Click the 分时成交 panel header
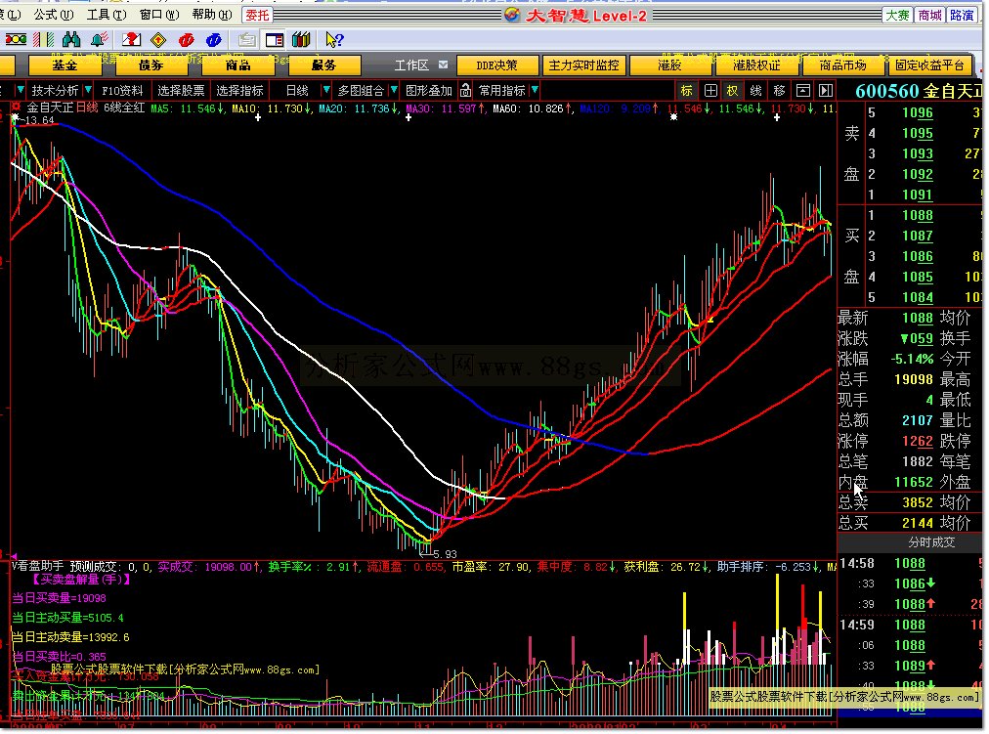Screen dimensions: 989x734 point(910,541)
